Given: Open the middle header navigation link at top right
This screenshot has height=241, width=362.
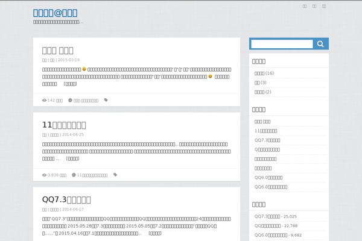Looking at the screenshot, I should point(314,6).
